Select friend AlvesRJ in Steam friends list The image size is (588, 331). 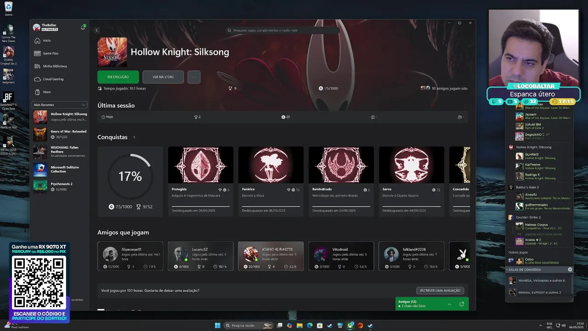543,196
